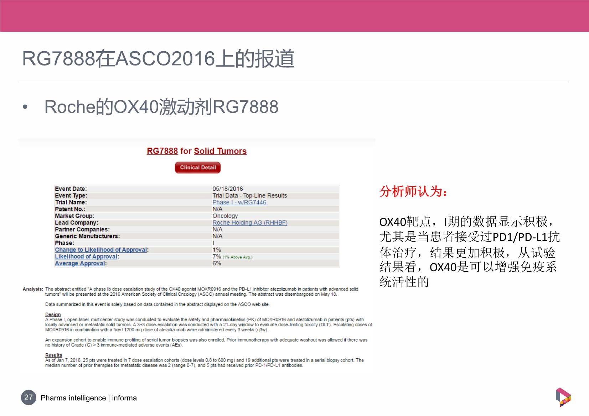The image size is (589, 416).
Task: Select the 6% average approval value
Action: (217, 263)
